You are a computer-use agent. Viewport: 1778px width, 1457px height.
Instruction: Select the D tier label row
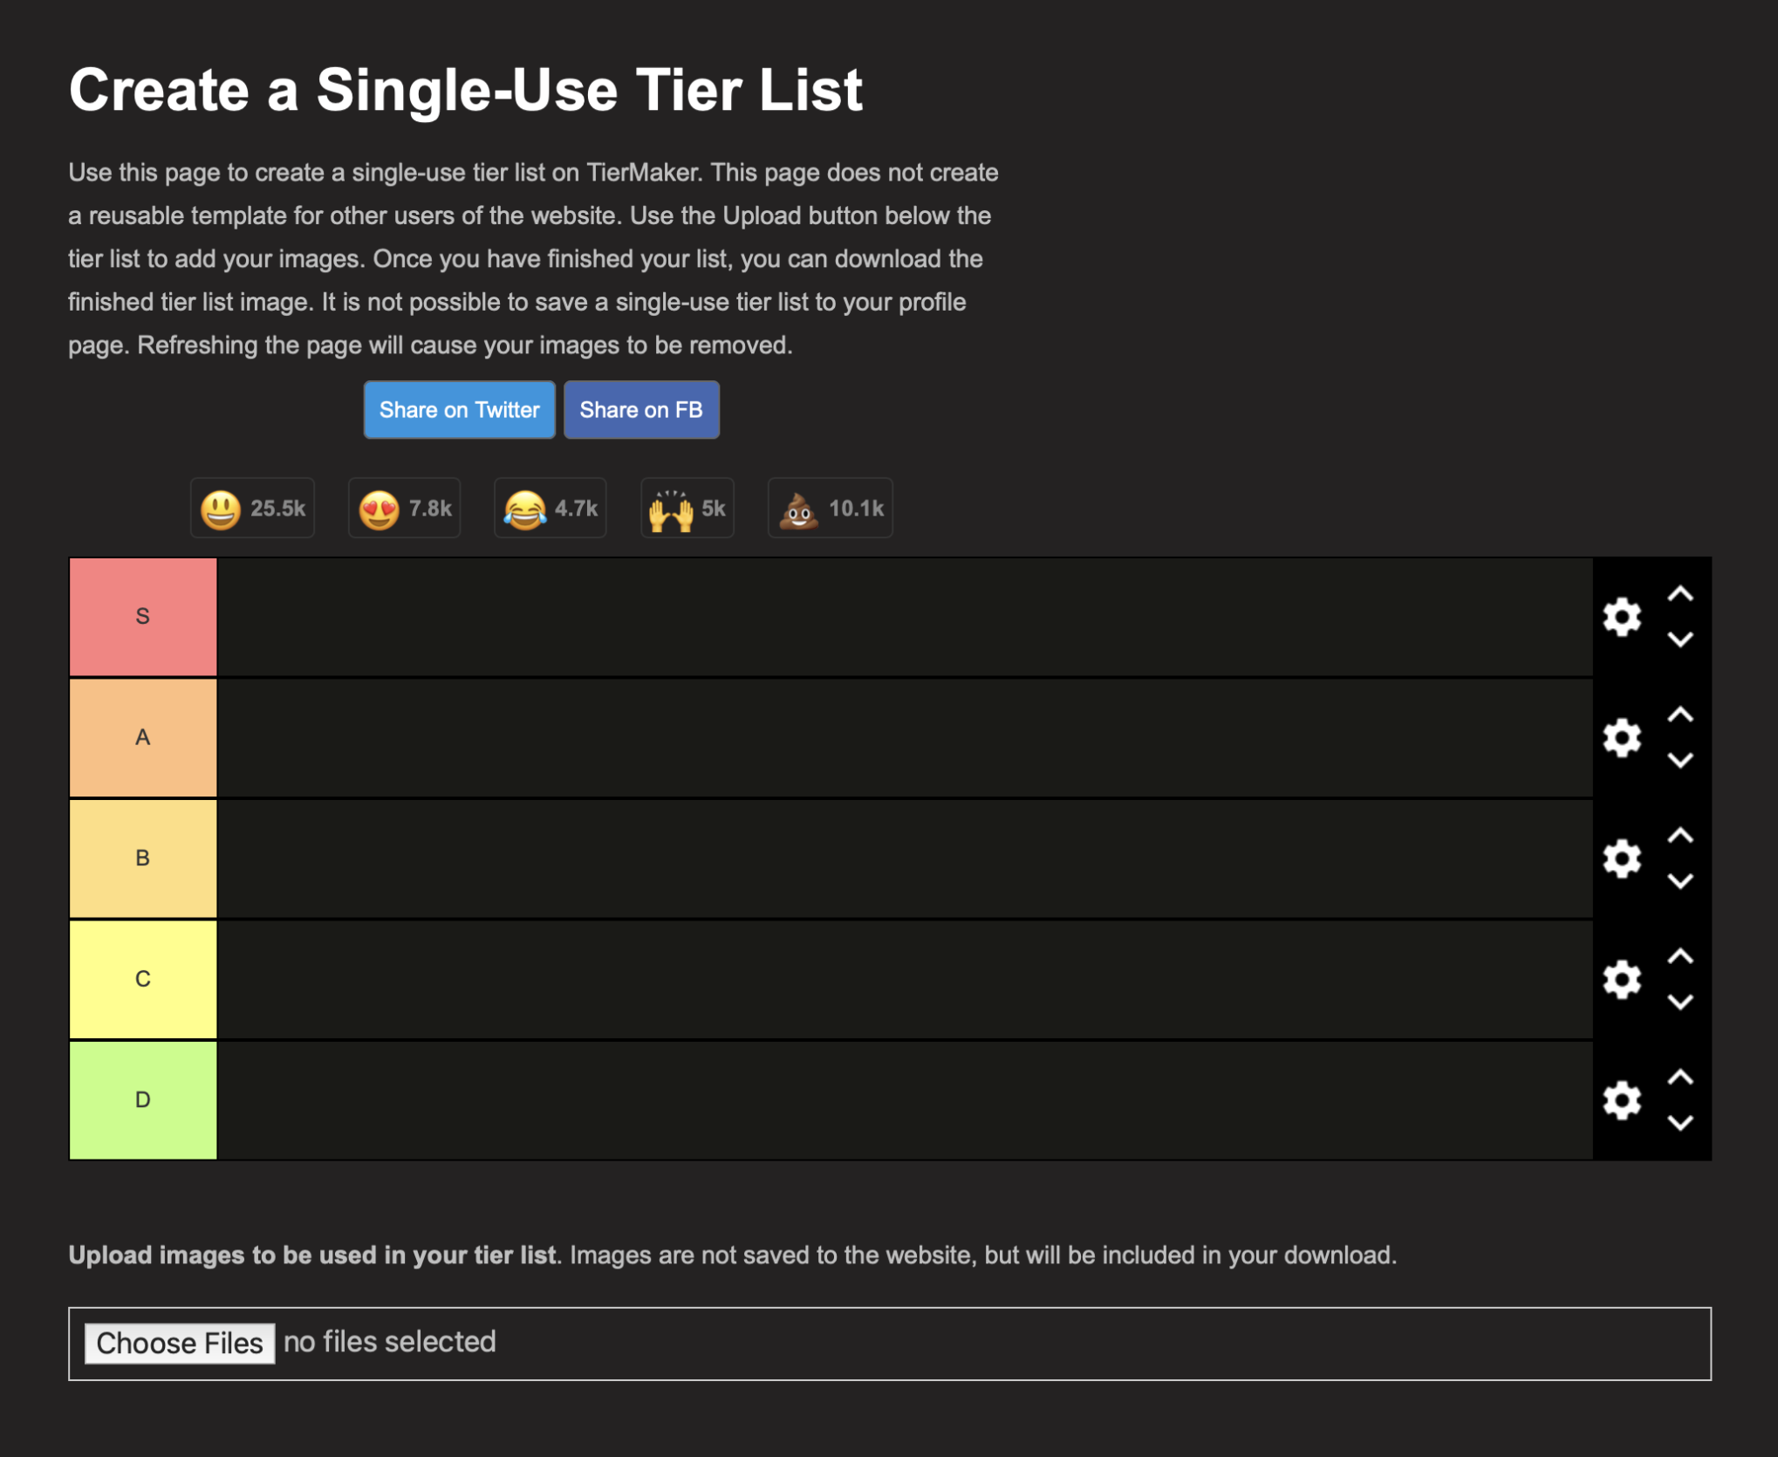(141, 1100)
